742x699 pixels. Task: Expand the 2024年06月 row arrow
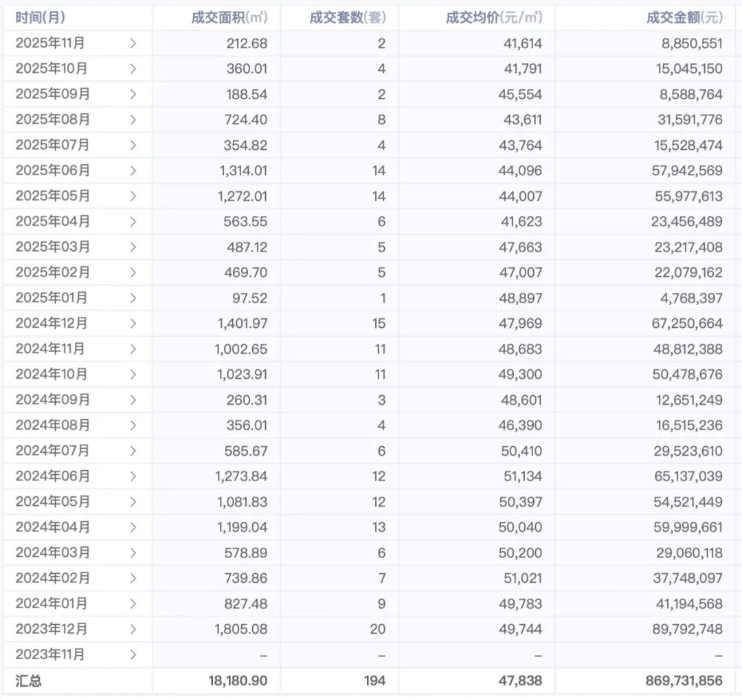133,476
